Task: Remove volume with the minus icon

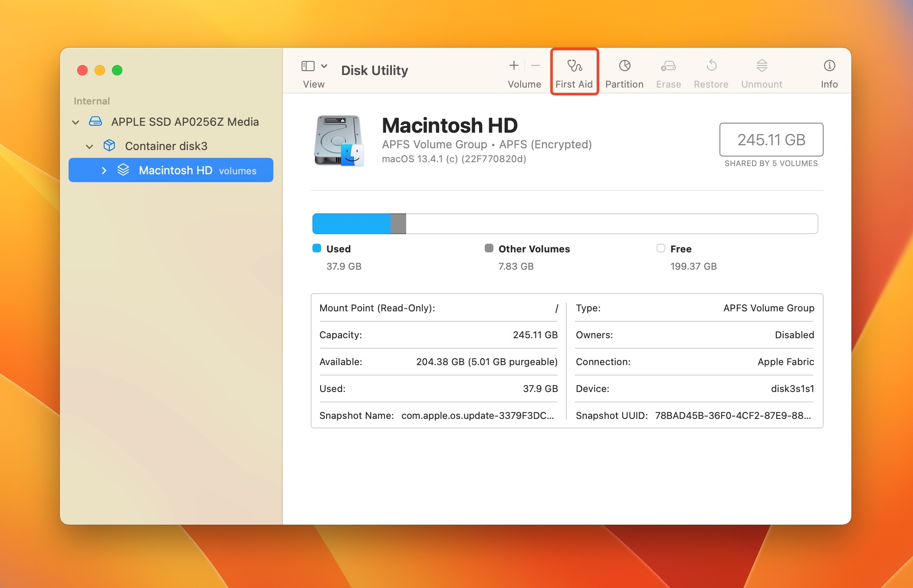Action: pos(536,65)
